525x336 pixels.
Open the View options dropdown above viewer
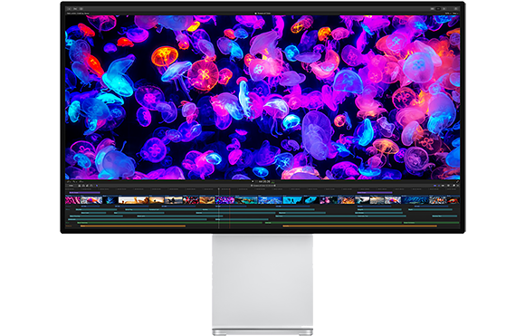point(455,13)
